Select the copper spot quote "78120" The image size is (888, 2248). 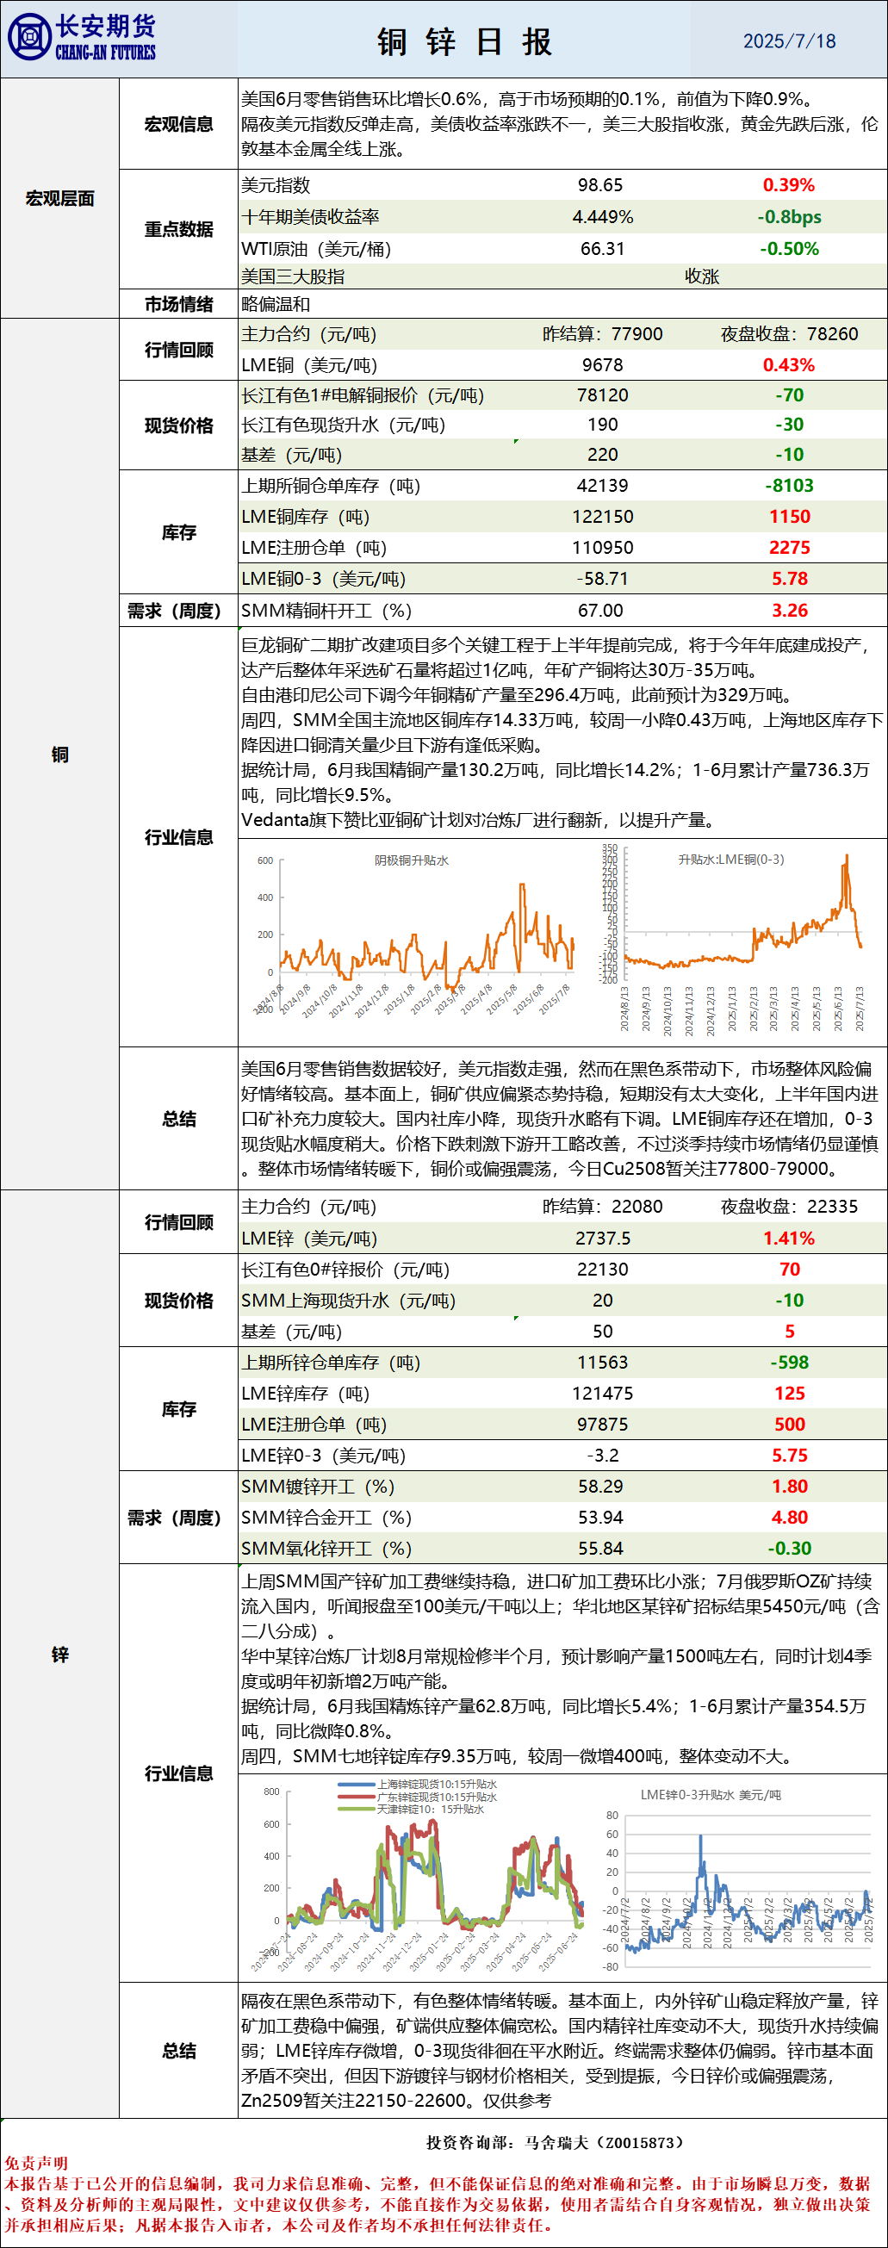603,395
